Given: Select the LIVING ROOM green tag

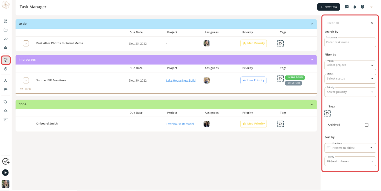Looking at the screenshot, I should (295, 77).
